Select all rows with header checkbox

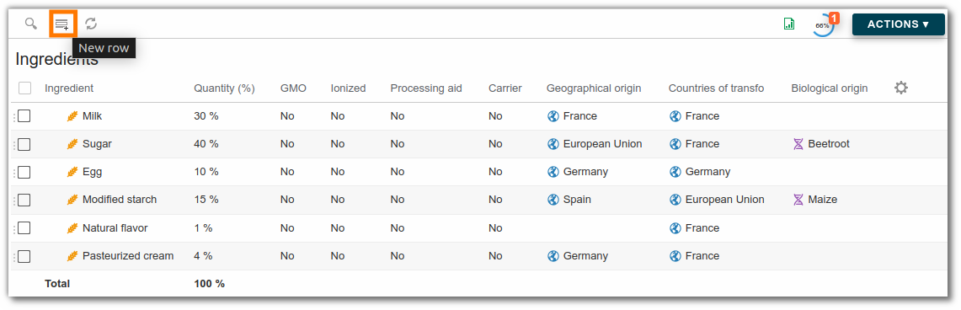point(24,88)
